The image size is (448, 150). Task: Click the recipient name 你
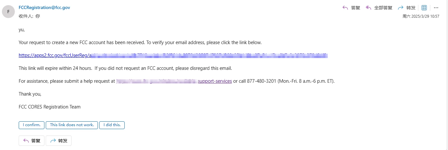click(x=38, y=16)
